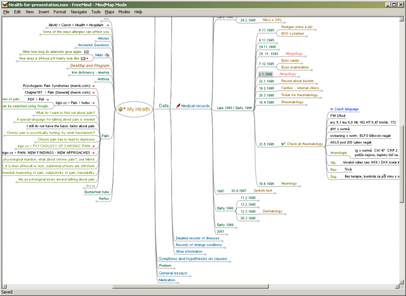Click the green checkmark at Check at rheumatology
Viewport: 406px width, 296px height.
pos(283,144)
